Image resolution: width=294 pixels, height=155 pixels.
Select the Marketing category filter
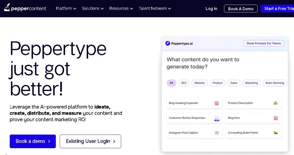coord(252,83)
